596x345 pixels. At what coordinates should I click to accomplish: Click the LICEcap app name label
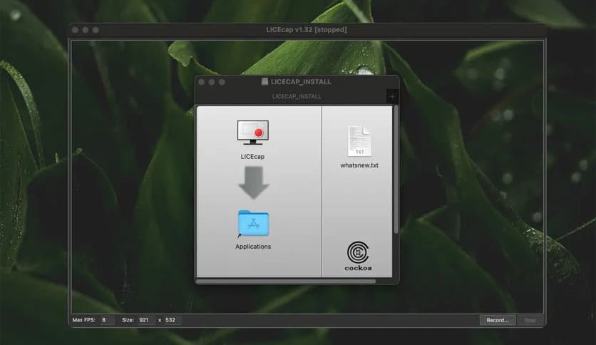point(252,157)
